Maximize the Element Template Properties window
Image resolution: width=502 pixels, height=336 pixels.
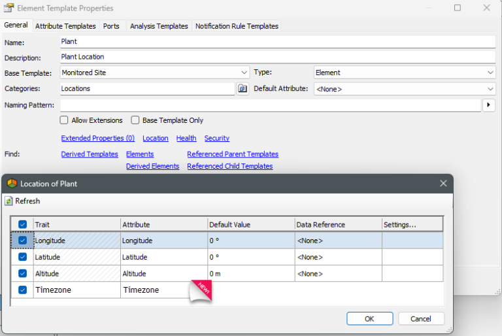458,8
